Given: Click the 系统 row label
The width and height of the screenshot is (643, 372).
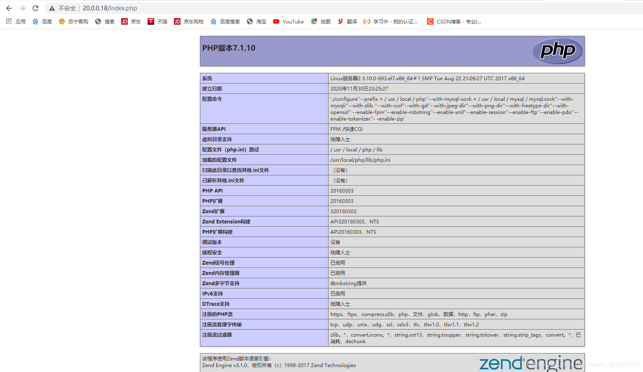Looking at the screenshot, I should (x=207, y=78).
